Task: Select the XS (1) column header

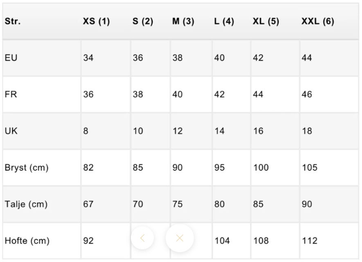Action: pyautogui.click(x=96, y=22)
